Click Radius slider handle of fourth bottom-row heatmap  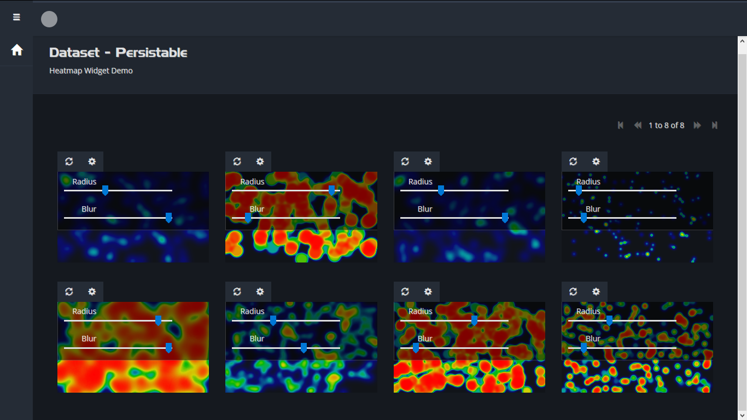[x=609, y=320]
